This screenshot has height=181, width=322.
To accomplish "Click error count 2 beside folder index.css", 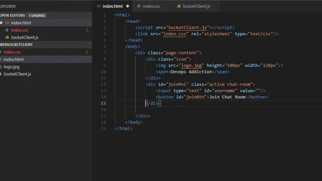I will point(87,52).
